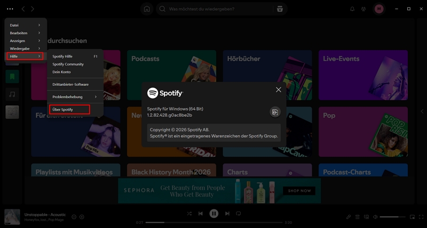The height and width of the screenshot is (228, 427).
Task: Mute the volume speaker icon
Action: coord(375,217)
